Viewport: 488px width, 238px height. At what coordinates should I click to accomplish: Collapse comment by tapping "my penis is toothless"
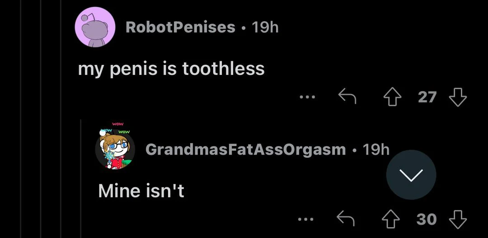171,69
